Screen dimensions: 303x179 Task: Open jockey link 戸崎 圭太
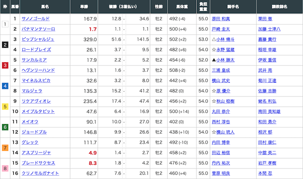(x=221, y=29)
